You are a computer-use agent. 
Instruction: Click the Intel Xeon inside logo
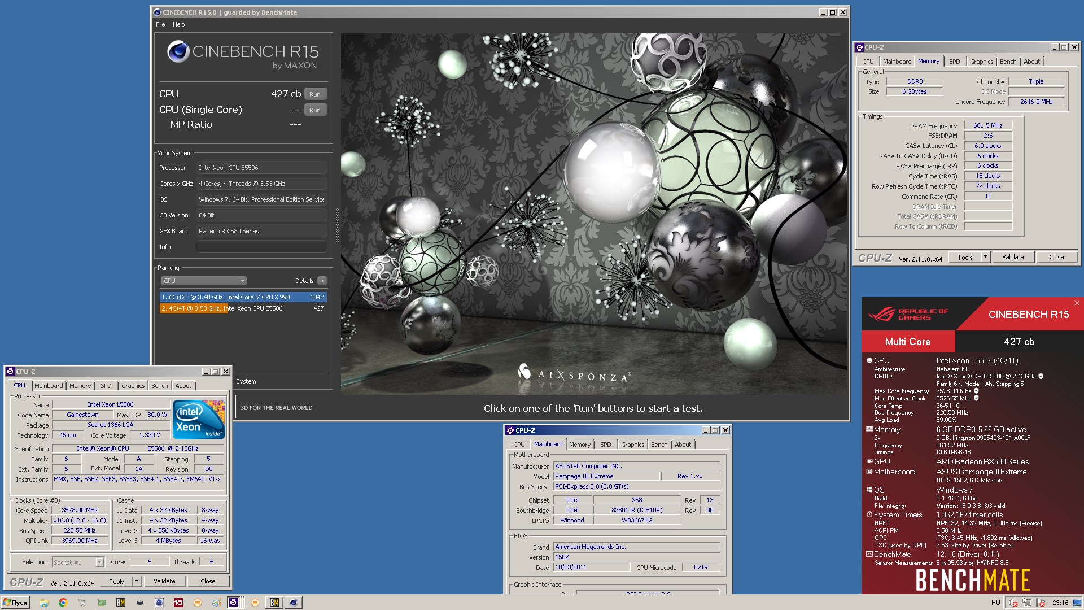pos(199,420)
